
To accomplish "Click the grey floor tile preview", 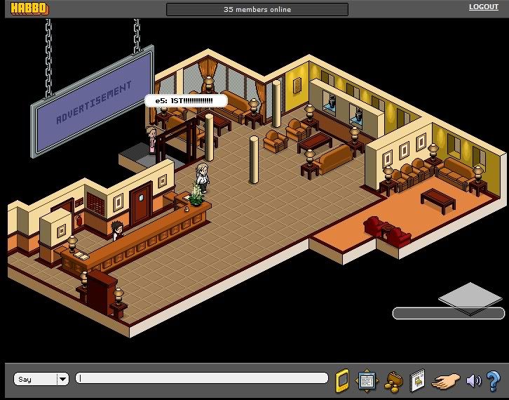I will click(x=470, y=295).
